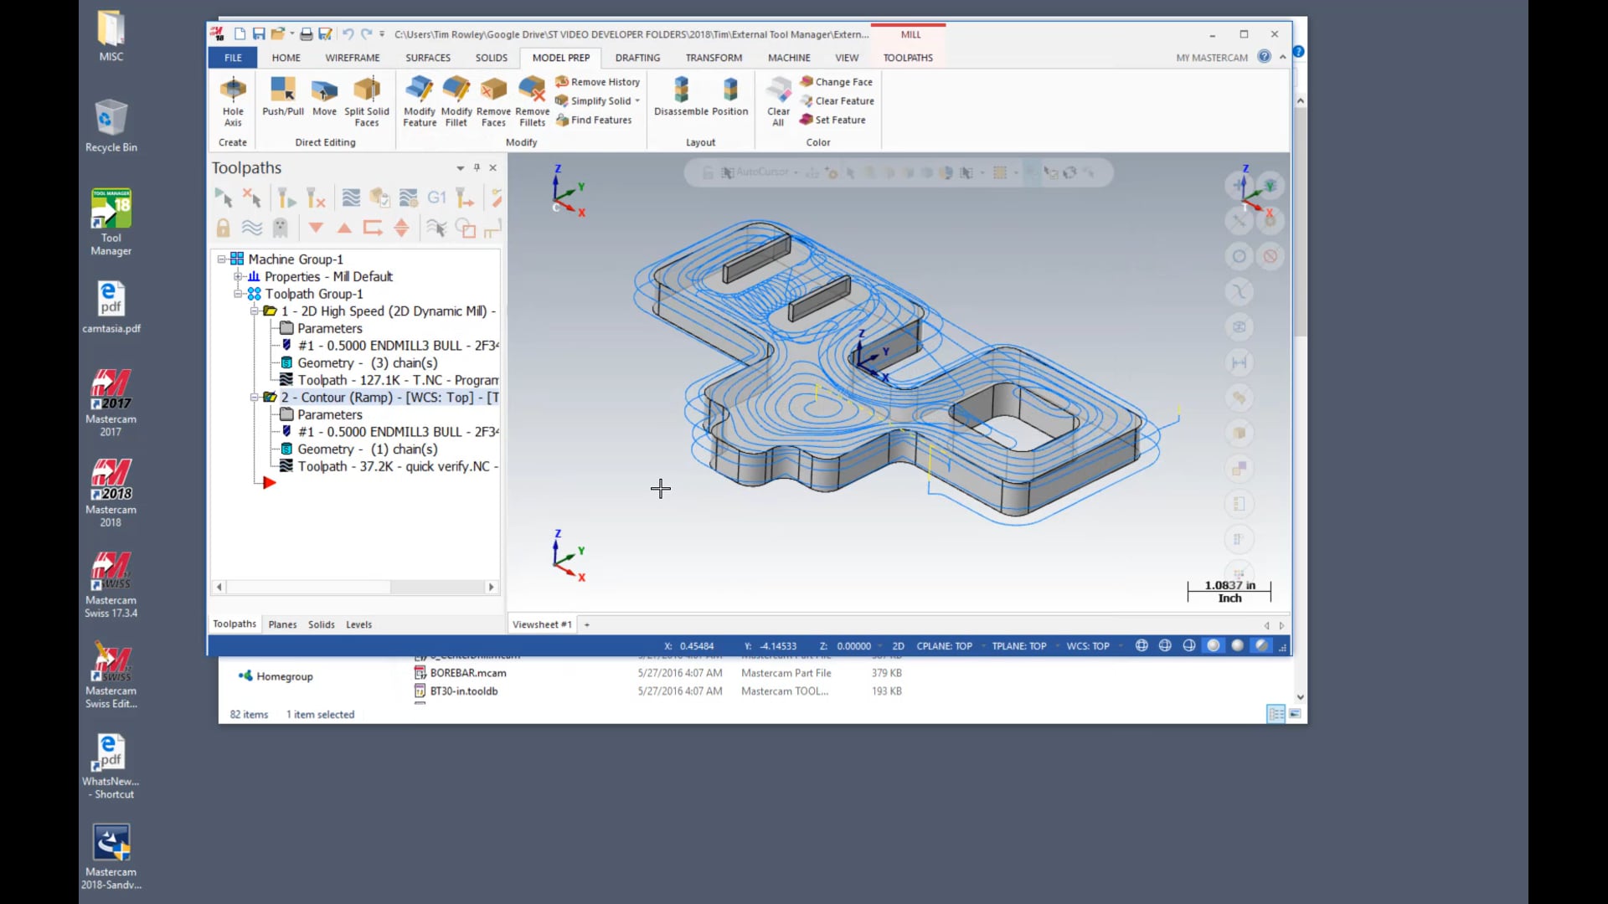Screen dimensions: 1608x904
Task: Click the Find Features button
Action: coord(594,121)
